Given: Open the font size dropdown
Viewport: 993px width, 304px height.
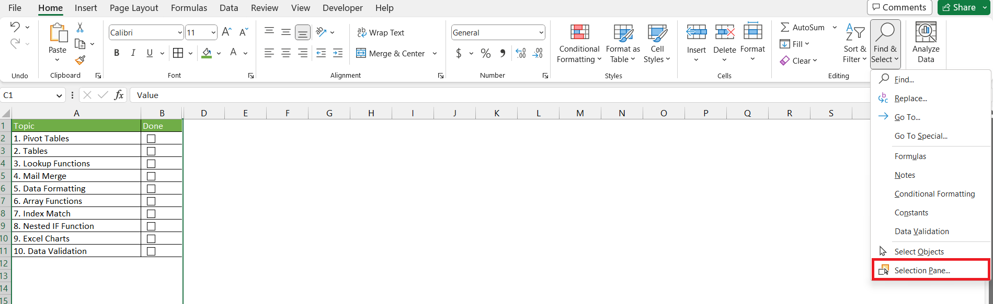Looking at the screenshot, I should click(213, 32).
